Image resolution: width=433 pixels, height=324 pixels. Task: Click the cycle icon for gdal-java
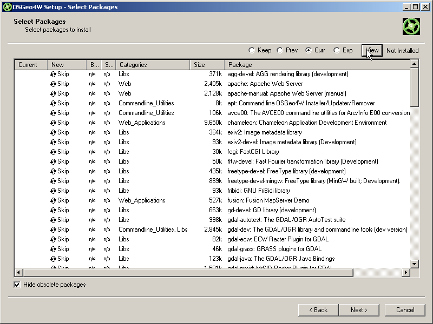pos(53,259)
